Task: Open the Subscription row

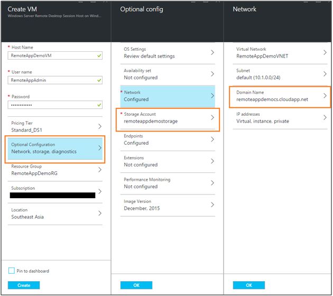Action: 56,191
